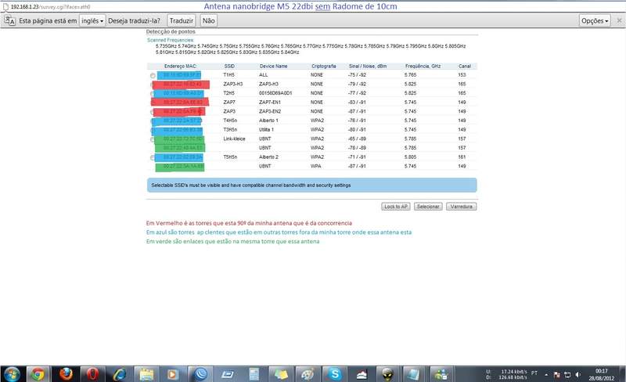Click the translate icon in translation bar

(x=10, y=20)
